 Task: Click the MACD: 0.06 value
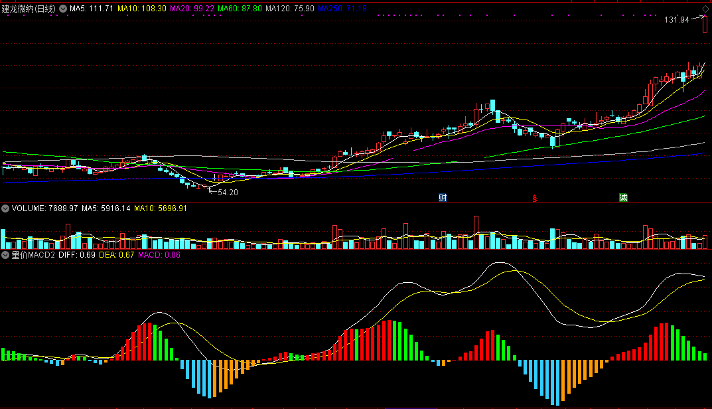coord(159,255)
